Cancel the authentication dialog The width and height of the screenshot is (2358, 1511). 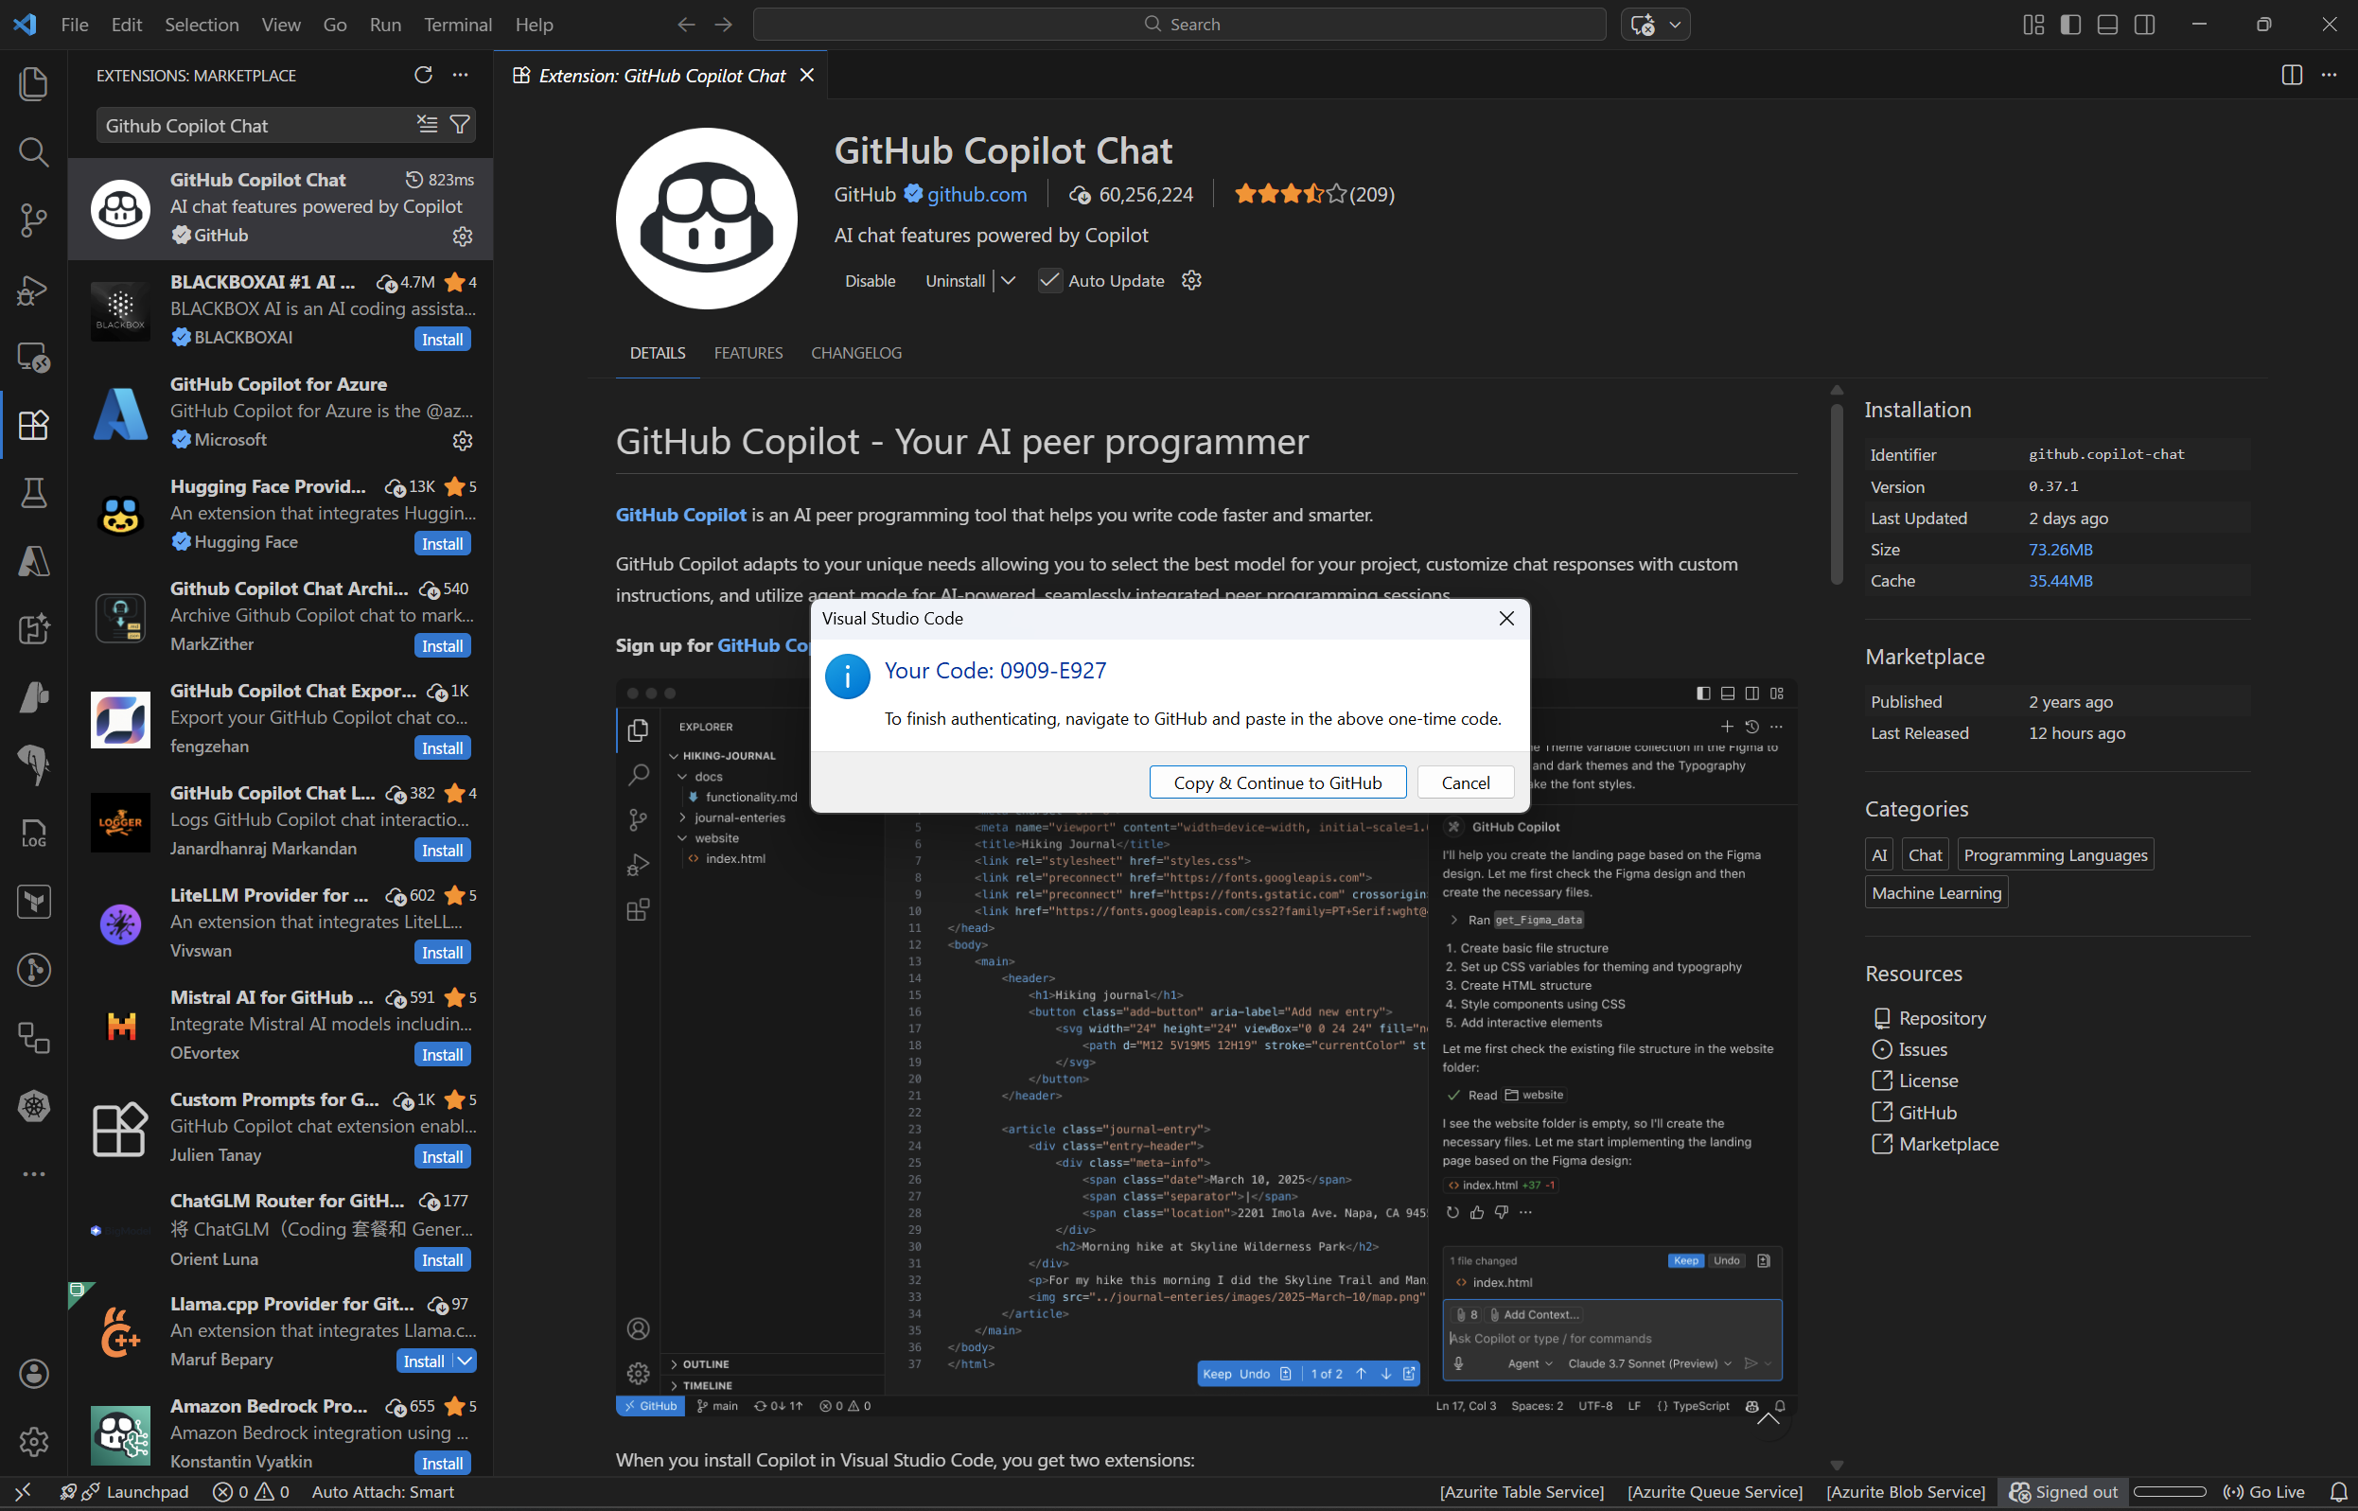click(x=1465, y=782)
